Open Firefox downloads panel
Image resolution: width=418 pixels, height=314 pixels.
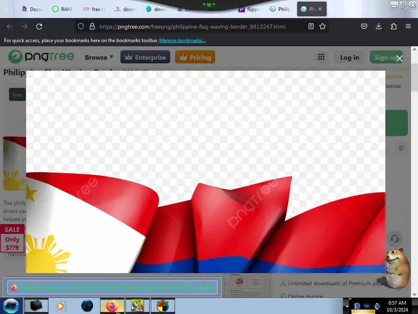(378, 26)
